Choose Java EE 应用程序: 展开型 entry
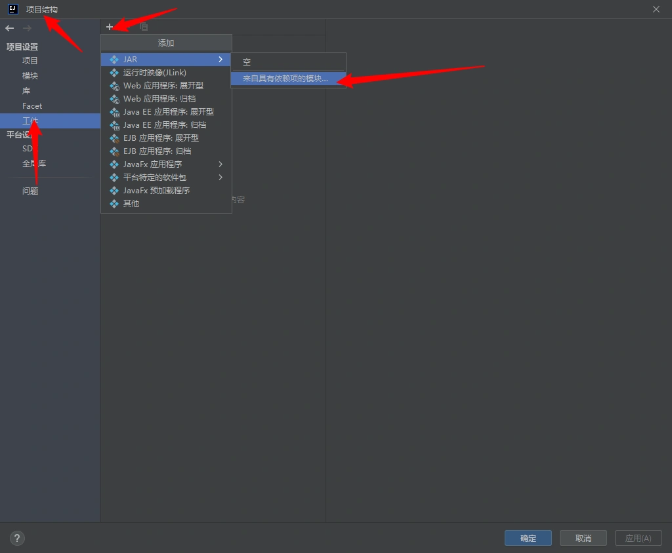 (168, 112)
